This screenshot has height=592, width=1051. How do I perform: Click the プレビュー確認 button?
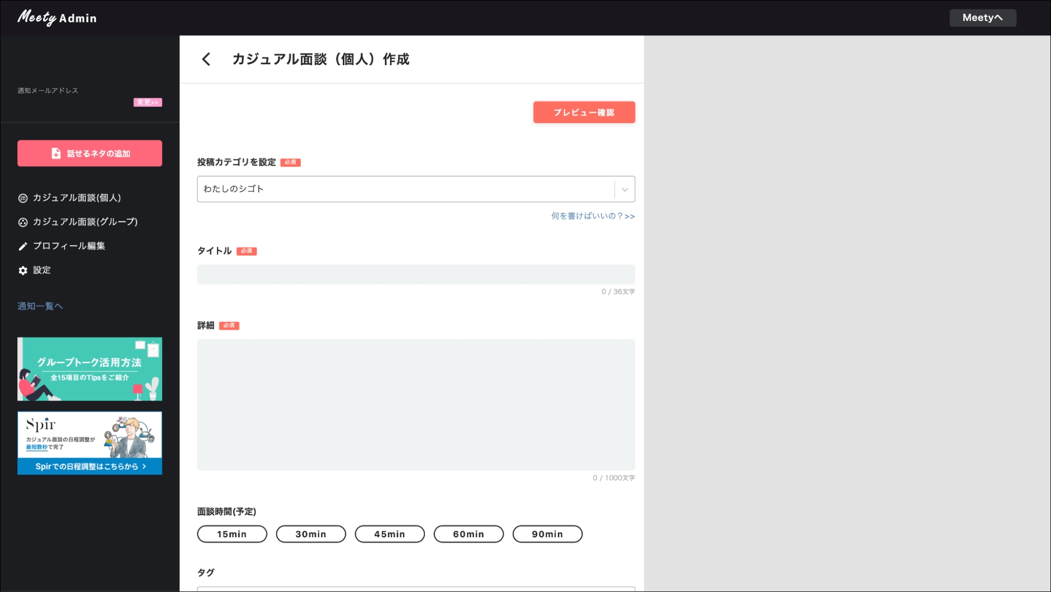point(584,112)
